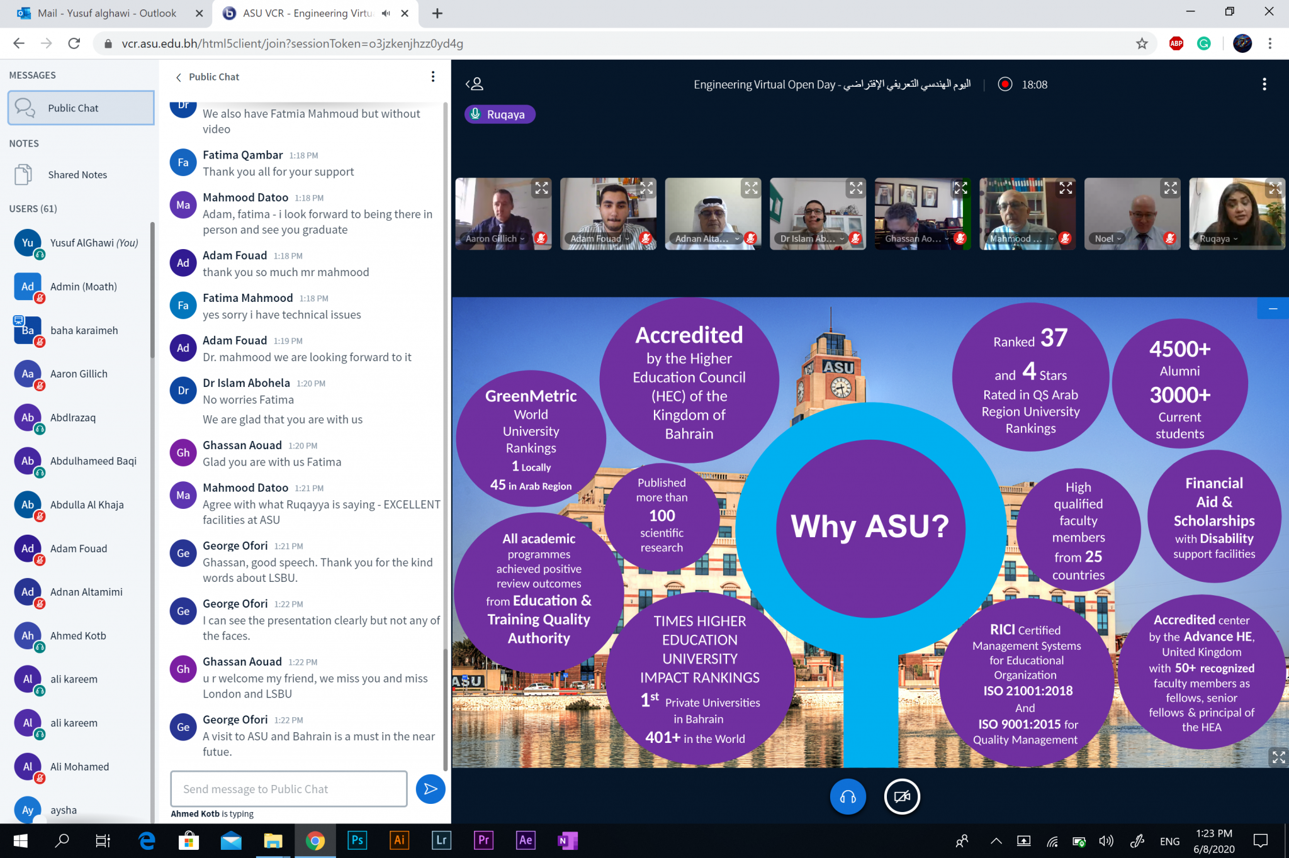This screenshot has width=1289, height=858.
Task: Select baha karaimeh in users list
Action: coord(80,330)
